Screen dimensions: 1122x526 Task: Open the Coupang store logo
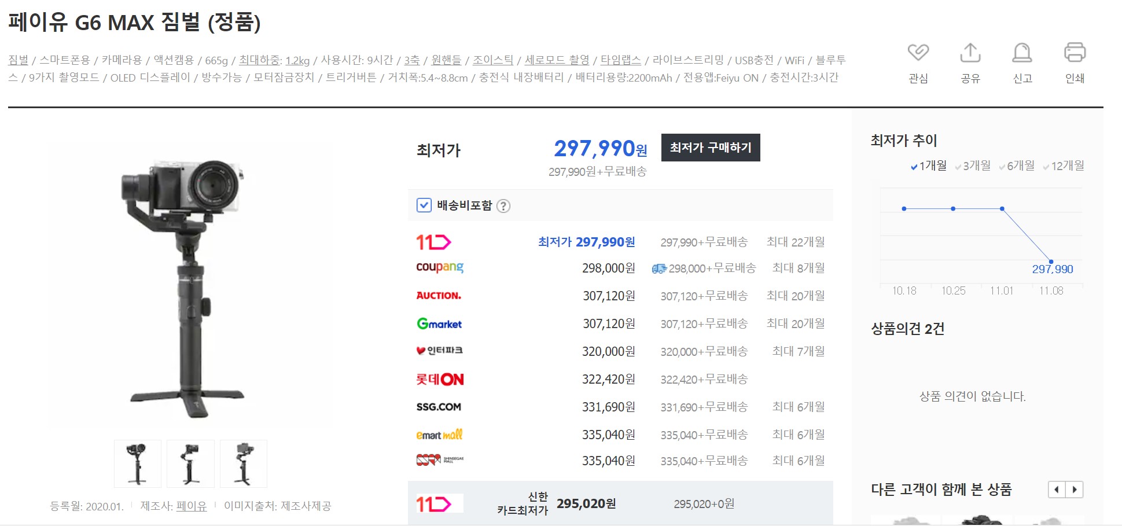pos(440,267)
